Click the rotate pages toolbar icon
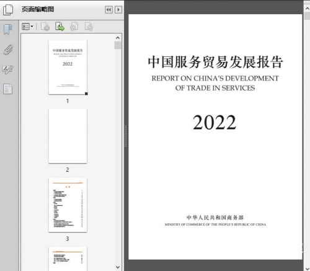Image resolution: width=310 pixels, height=271 pixels. coord(74,27)
